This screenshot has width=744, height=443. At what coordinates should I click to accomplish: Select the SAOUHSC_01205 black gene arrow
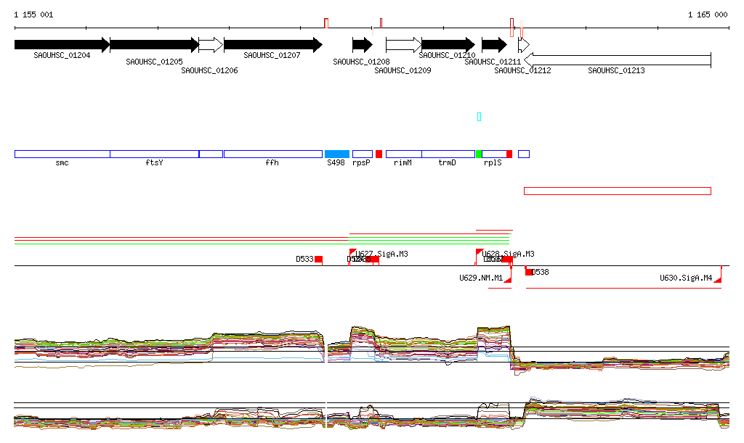(x=155, y=45)
